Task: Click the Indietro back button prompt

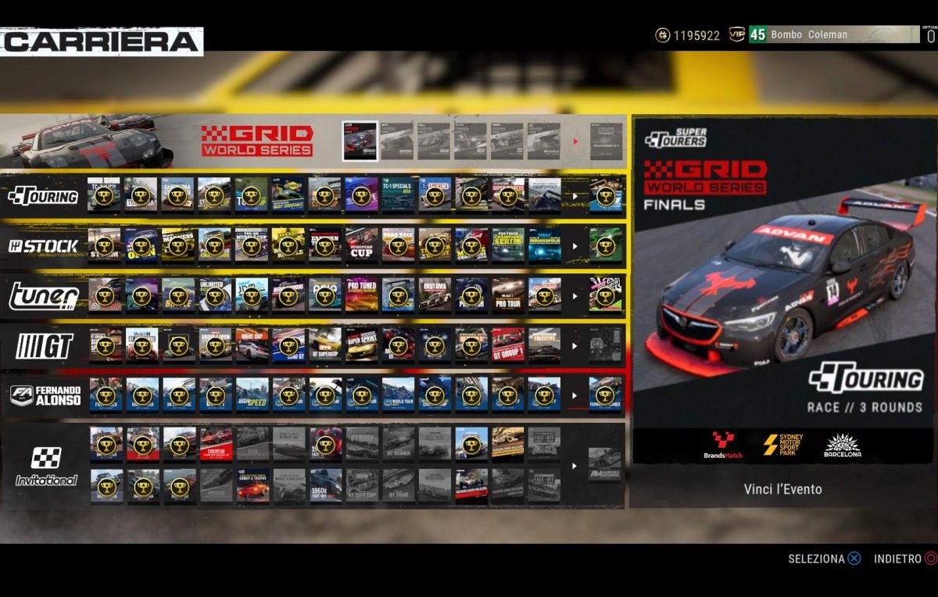Action: 905,559
